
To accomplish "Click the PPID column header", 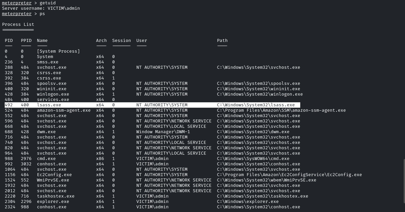I will (26, 41).
